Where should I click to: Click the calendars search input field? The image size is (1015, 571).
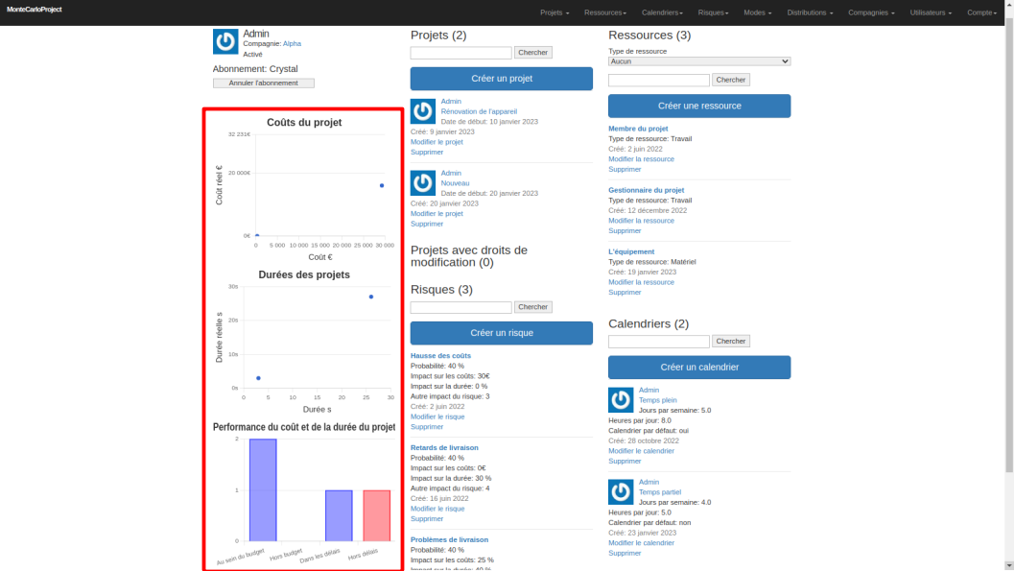coord(659,342)
